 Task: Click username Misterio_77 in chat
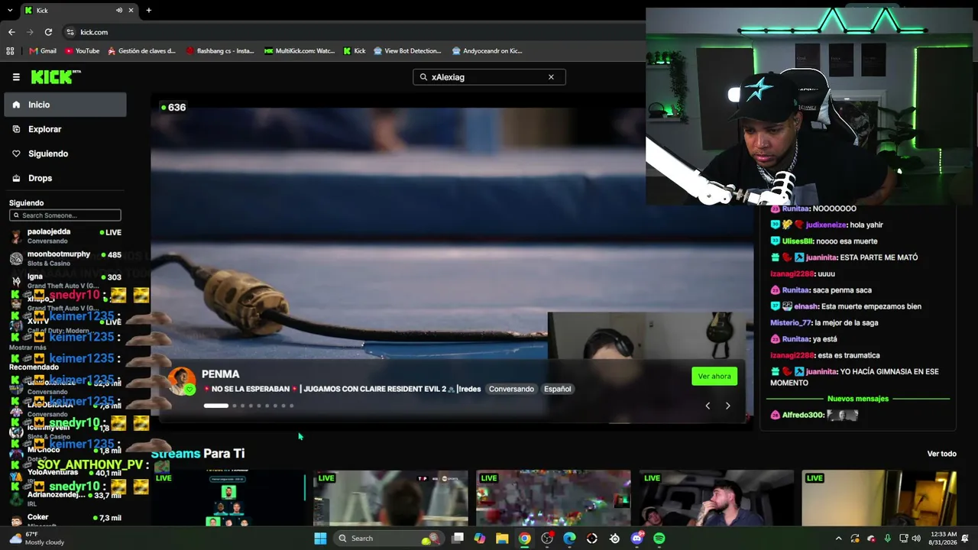point(790,323)
